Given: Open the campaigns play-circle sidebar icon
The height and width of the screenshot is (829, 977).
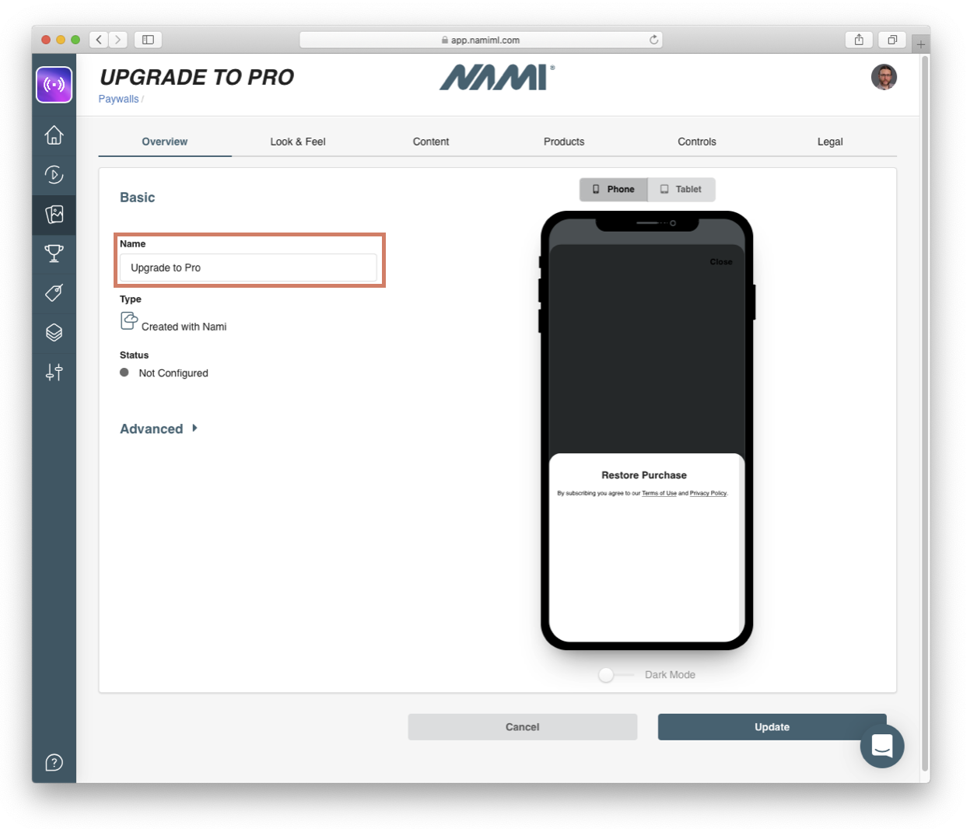Looking at the screenshot, I should tap(54, 174).
